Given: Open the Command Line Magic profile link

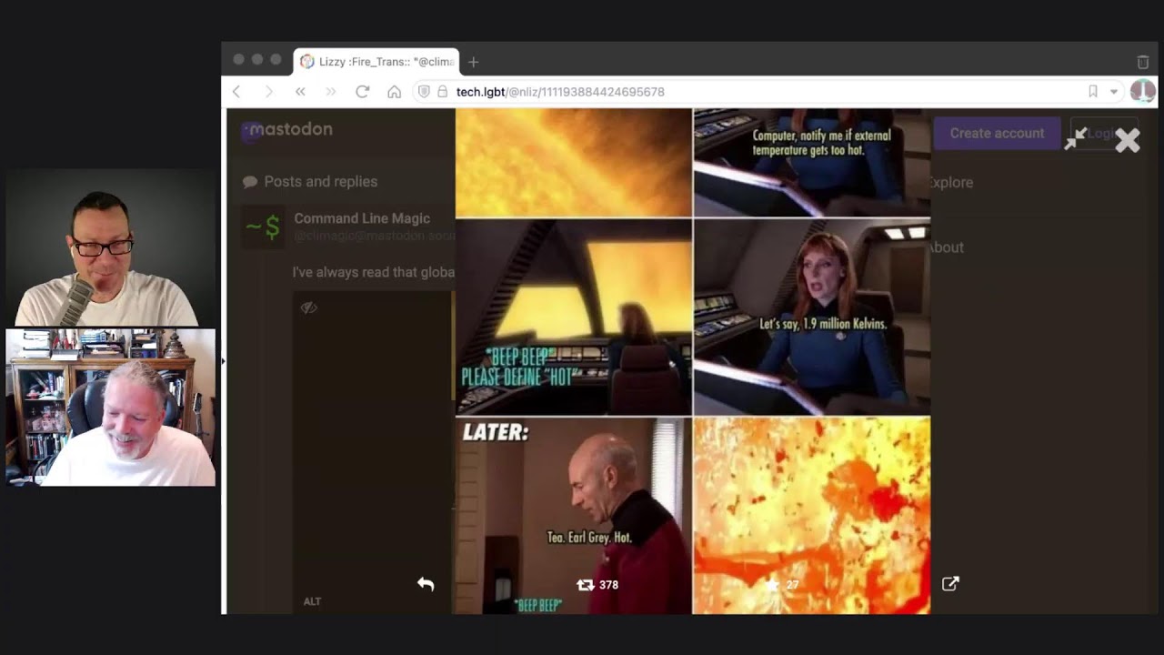Looking at the screenshot, I should [x=362, y=218].
